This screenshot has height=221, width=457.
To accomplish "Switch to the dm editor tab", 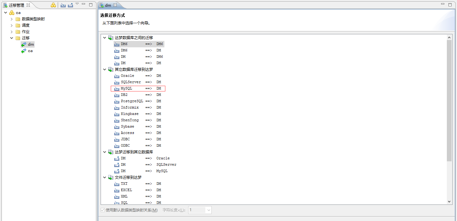I will (x=108, y=5).
